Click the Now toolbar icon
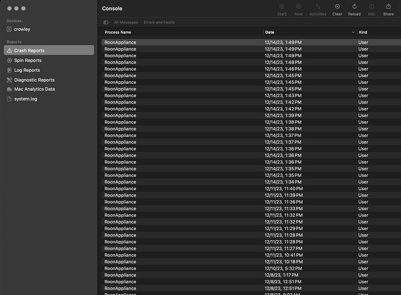 [298, 6]
